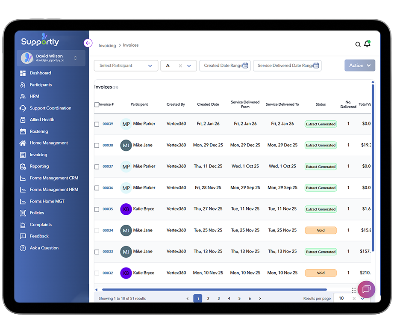Viewport: 394px width, 324px height.
Task: Open Complaints in the sidebar
Action: pos(41,225)
